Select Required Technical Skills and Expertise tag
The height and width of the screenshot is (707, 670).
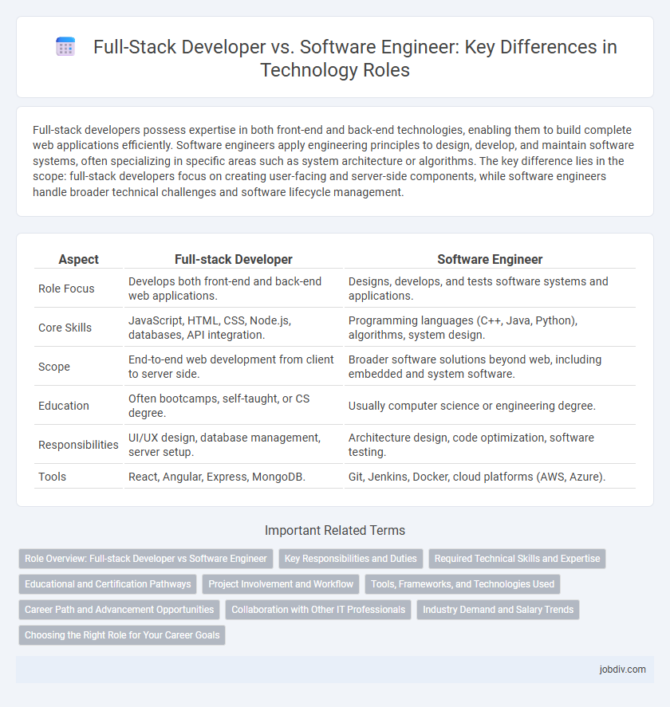coord(517,559)
